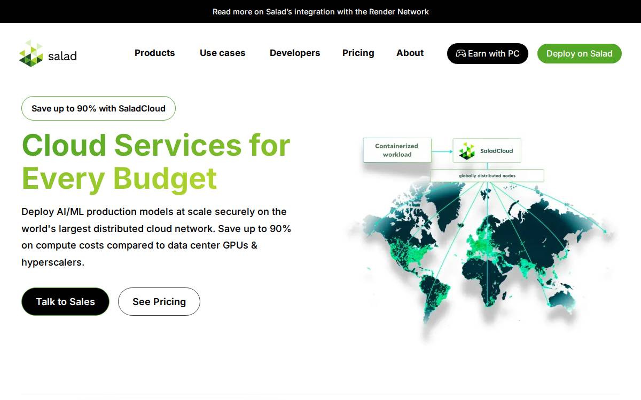Go to the Pricing page

[x=358, y=53]
